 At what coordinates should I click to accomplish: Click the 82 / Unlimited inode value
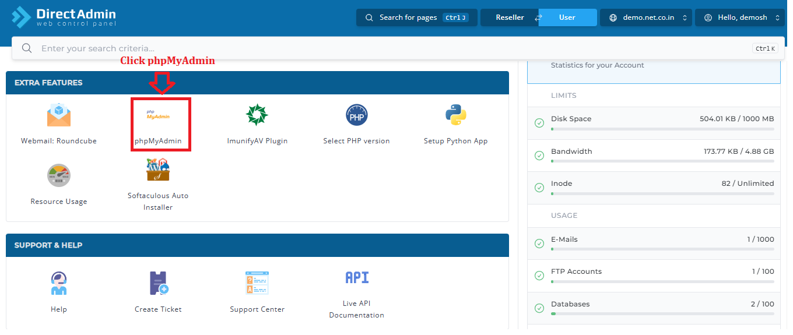point(748,184)
